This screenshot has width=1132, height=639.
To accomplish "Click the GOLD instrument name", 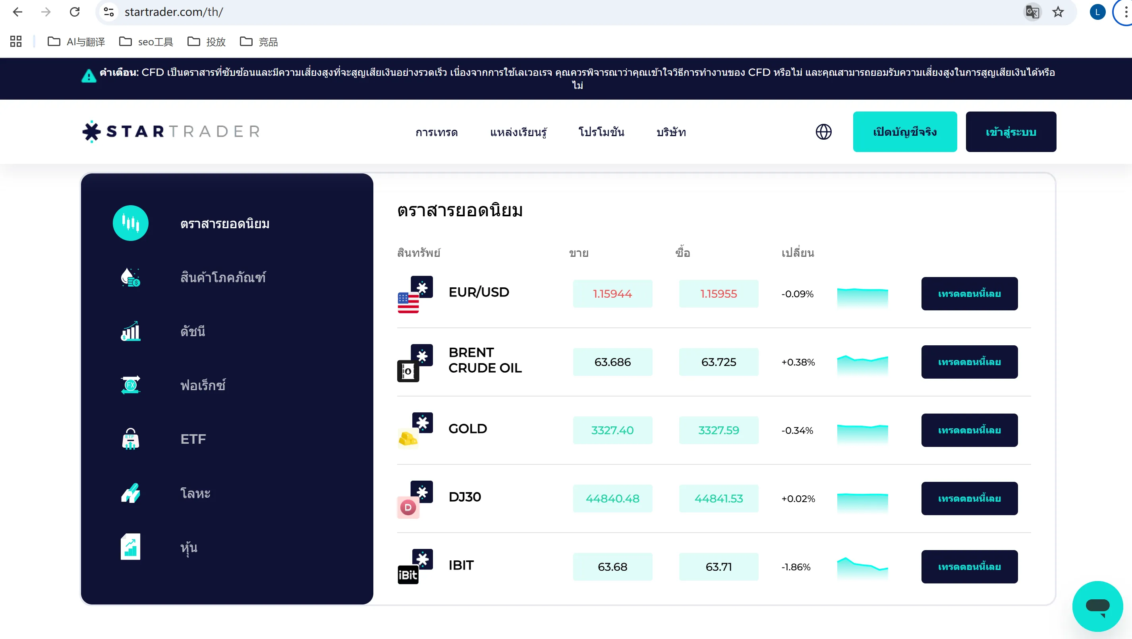I will 467,429.
